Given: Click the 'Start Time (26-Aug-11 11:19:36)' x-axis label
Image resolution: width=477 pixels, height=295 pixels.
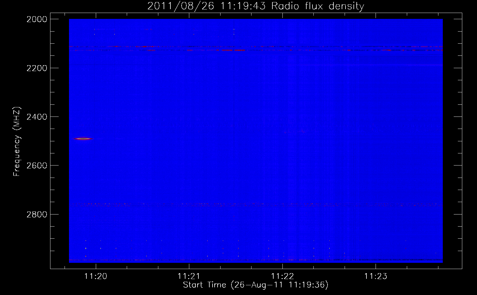Looking at the screenshot, I should [x=256, y=285].
